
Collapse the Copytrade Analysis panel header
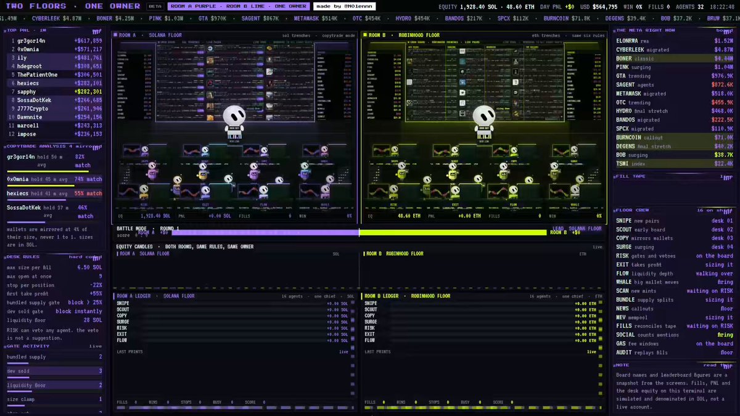[54, 146]
